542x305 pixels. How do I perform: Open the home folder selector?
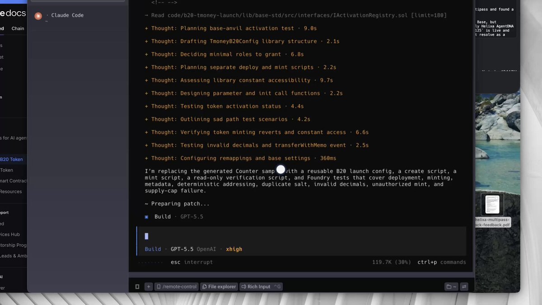451,286
